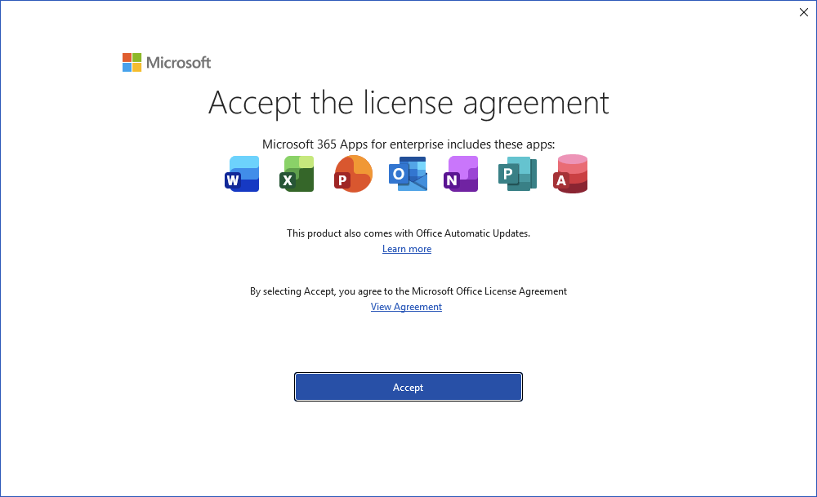View the Office License Agreement

pos(406,306)
